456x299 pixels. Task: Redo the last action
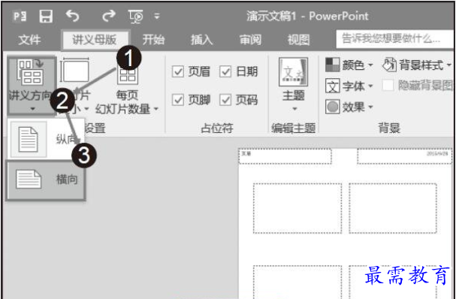pyautogui.click(x=108, y=16)
